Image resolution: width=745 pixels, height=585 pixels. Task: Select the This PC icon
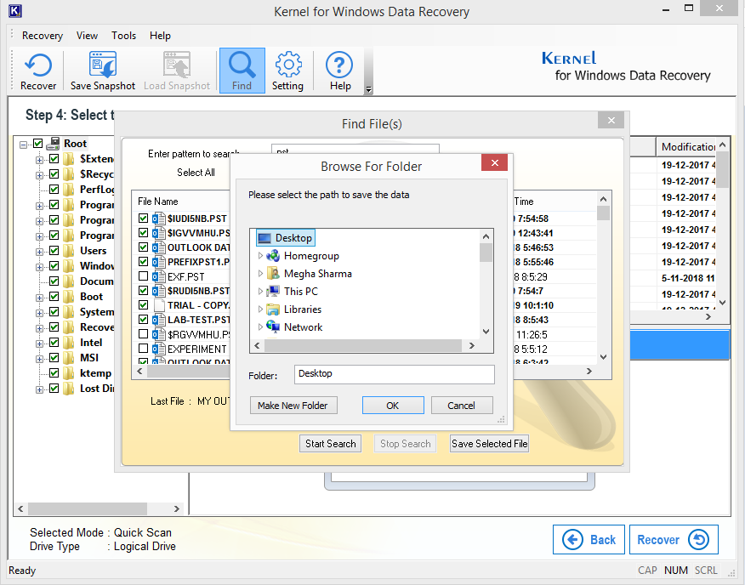(273, 292)
